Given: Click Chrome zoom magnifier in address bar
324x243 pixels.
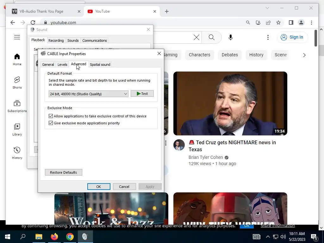Looking at the screenshot, I should tap(248, 22).
